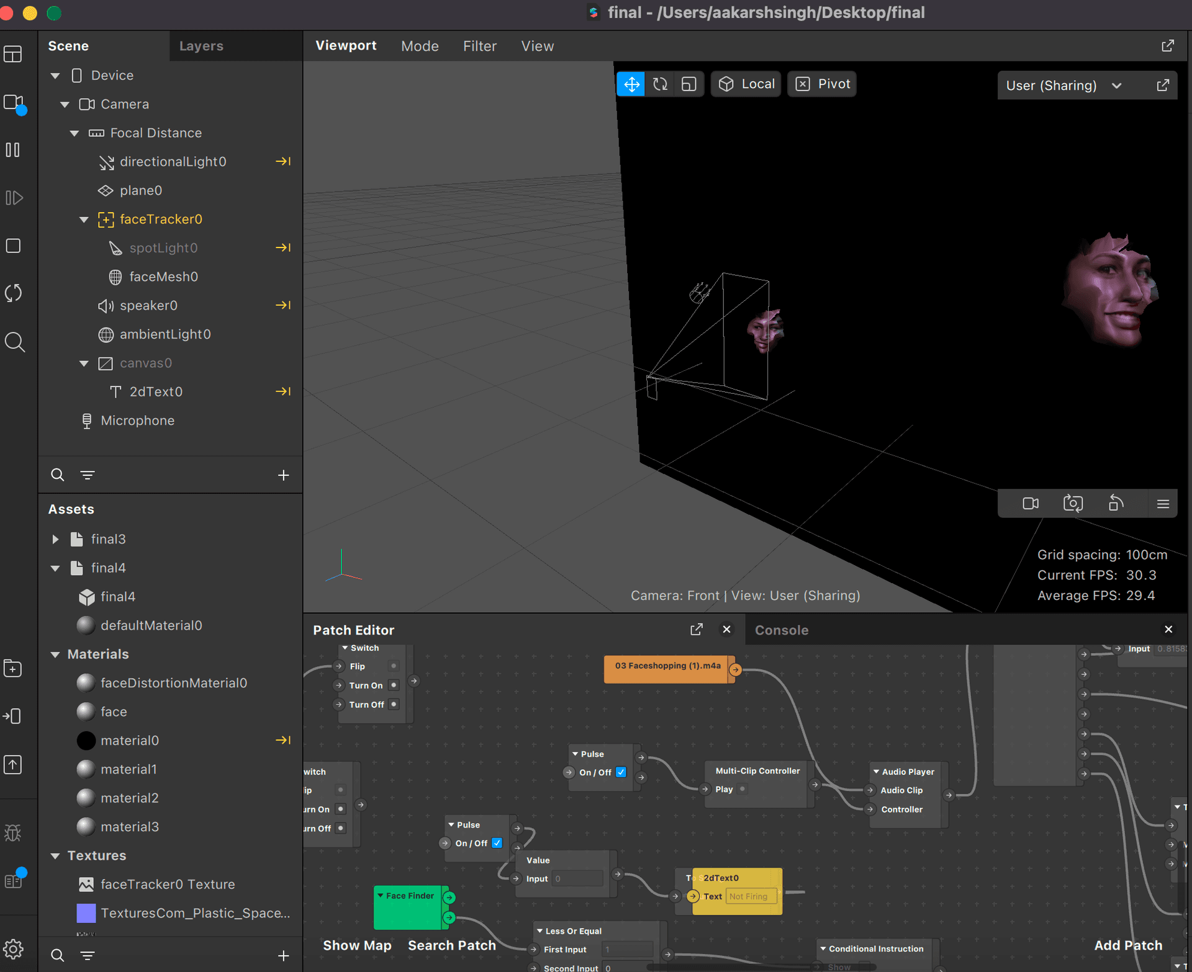The height and width of the screenshot is (972, 1192).
Task: Select the Move manipulator tool in viewport
Action: pos(631,84)
